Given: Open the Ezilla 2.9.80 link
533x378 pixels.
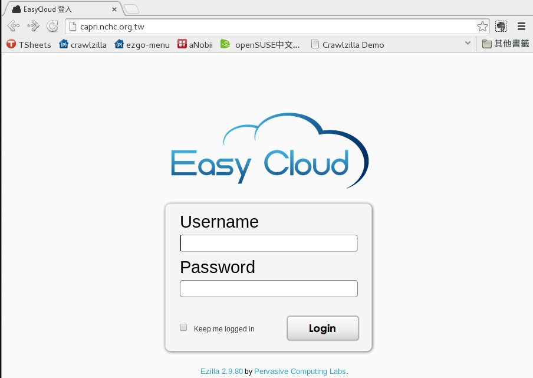Looking at the screenshot, I should 222,371.
